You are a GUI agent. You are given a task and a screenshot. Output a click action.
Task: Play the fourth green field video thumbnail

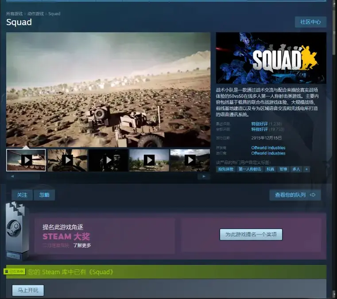pos(149,160)
